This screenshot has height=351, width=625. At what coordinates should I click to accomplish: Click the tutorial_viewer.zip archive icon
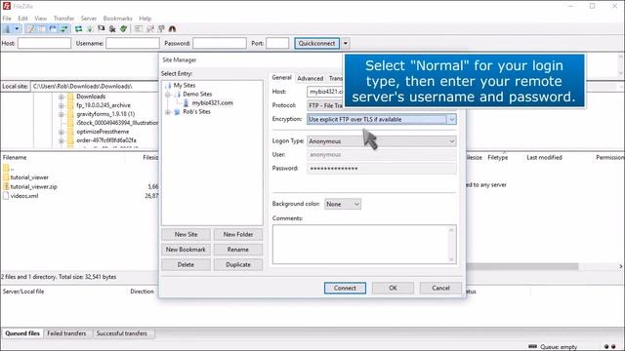[x=6, y=186]
